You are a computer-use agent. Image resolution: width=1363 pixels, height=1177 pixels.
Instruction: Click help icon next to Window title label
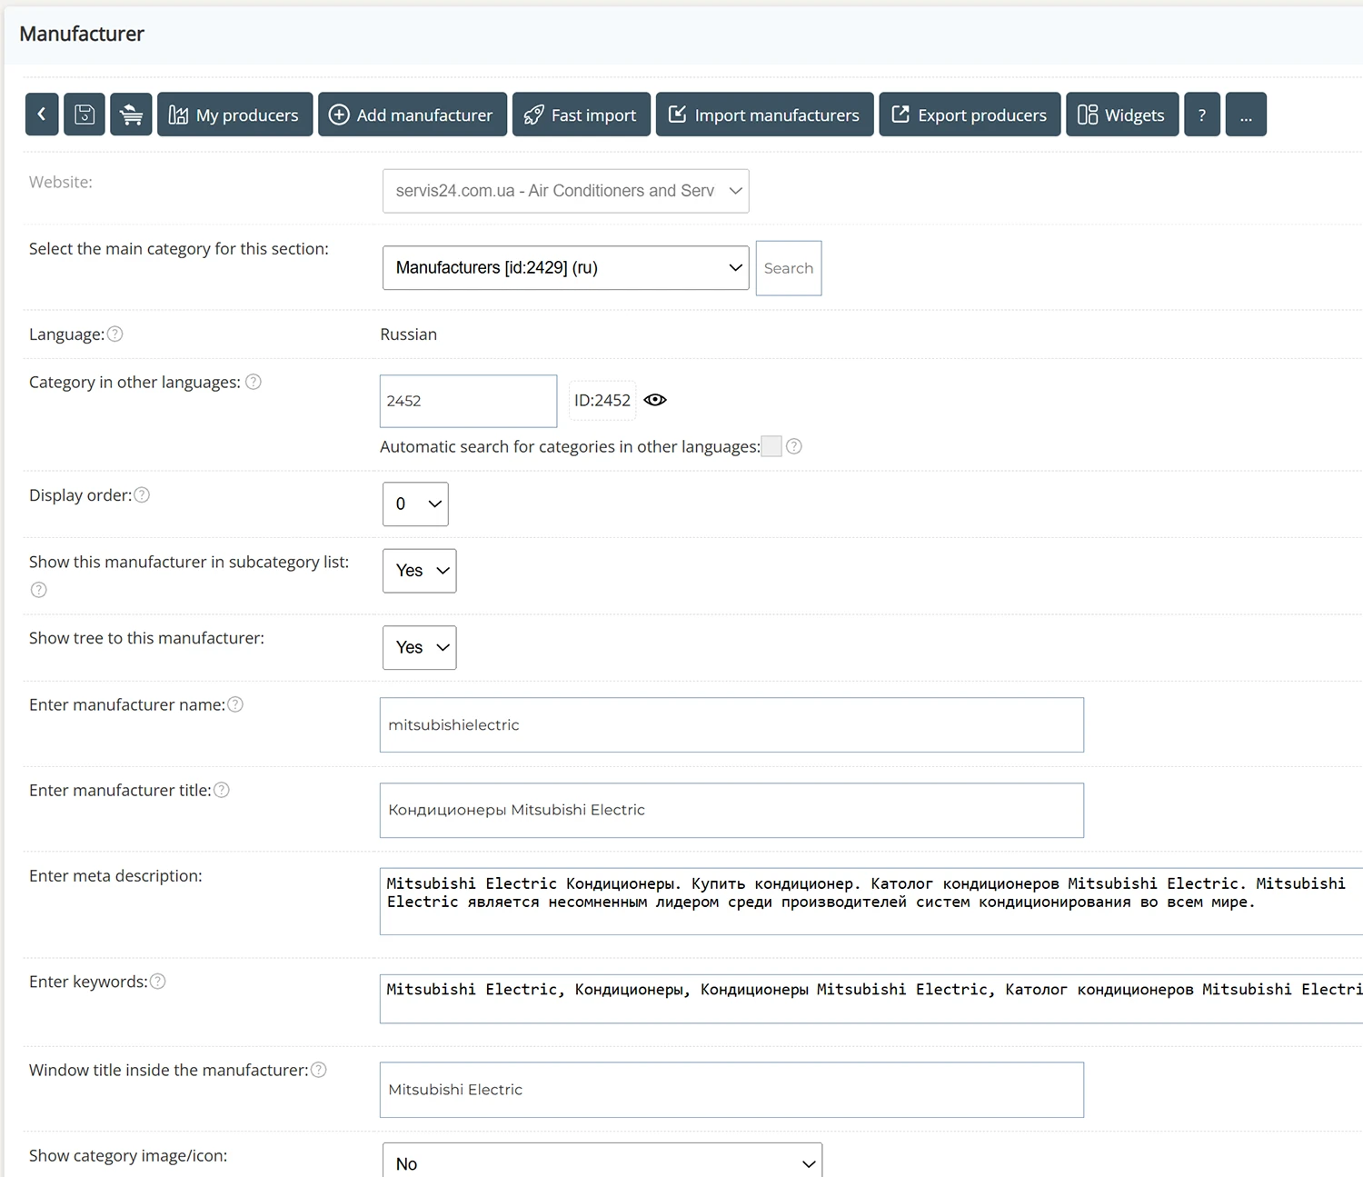(319, 1070)
